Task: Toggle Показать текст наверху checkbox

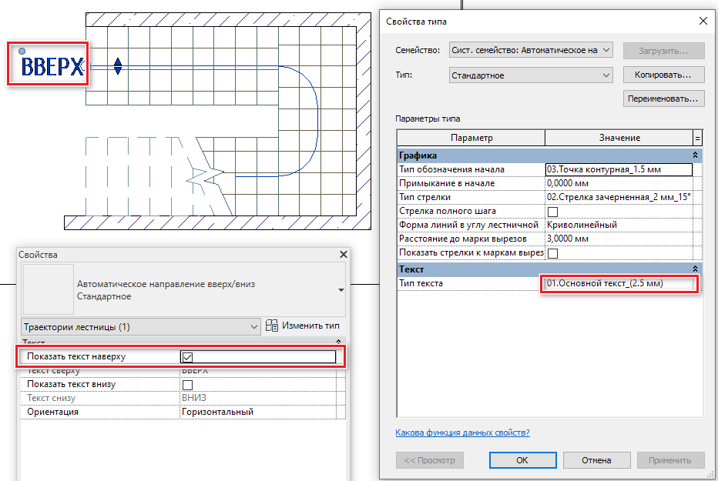Action: (187, 356)
